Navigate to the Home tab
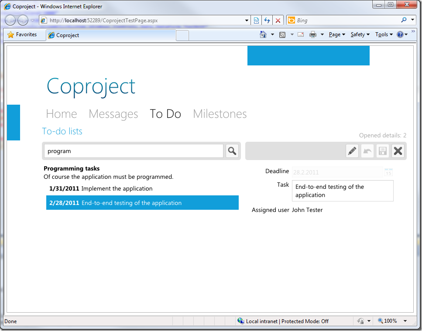 coord(62,114)
